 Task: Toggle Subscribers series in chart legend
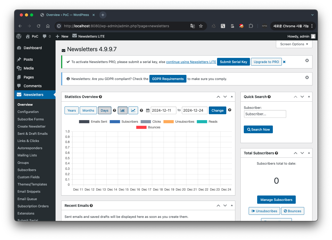point(124,122)
